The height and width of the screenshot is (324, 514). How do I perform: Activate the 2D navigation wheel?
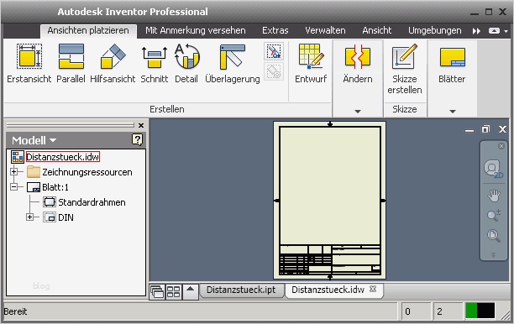click(493, 169)
